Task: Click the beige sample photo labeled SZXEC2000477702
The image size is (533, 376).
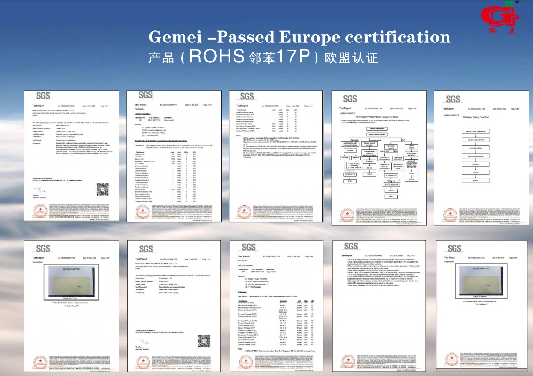Action: coord(481,282)
